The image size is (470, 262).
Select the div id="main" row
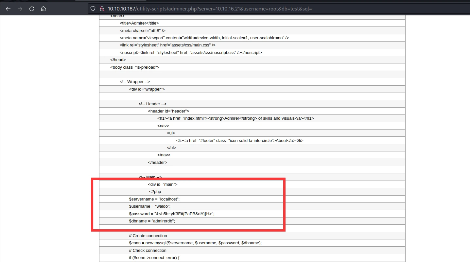coord(252,184)
